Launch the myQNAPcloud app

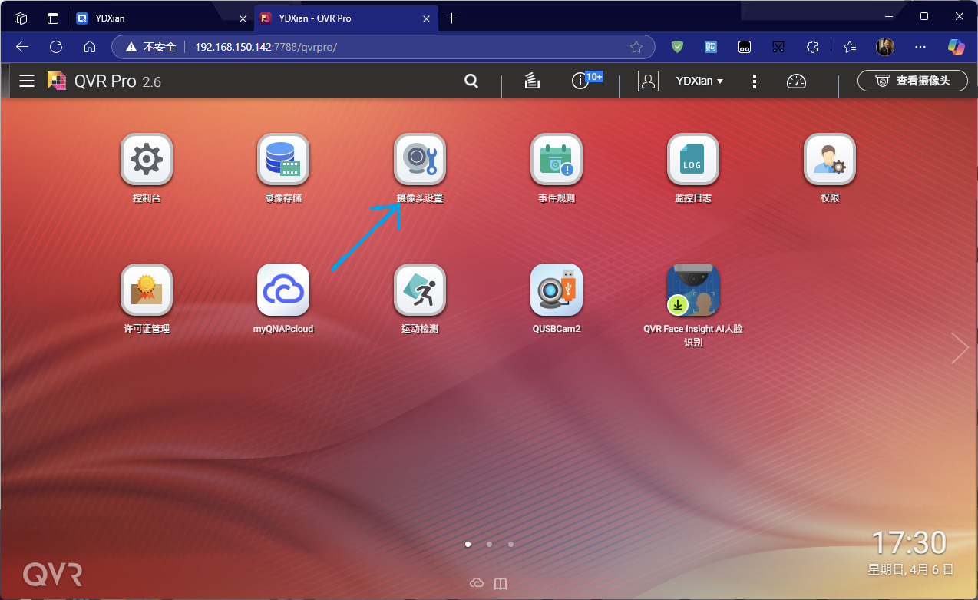coord(283,290)
